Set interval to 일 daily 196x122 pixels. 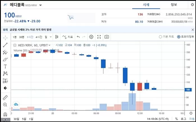click(x=46, y=37)
